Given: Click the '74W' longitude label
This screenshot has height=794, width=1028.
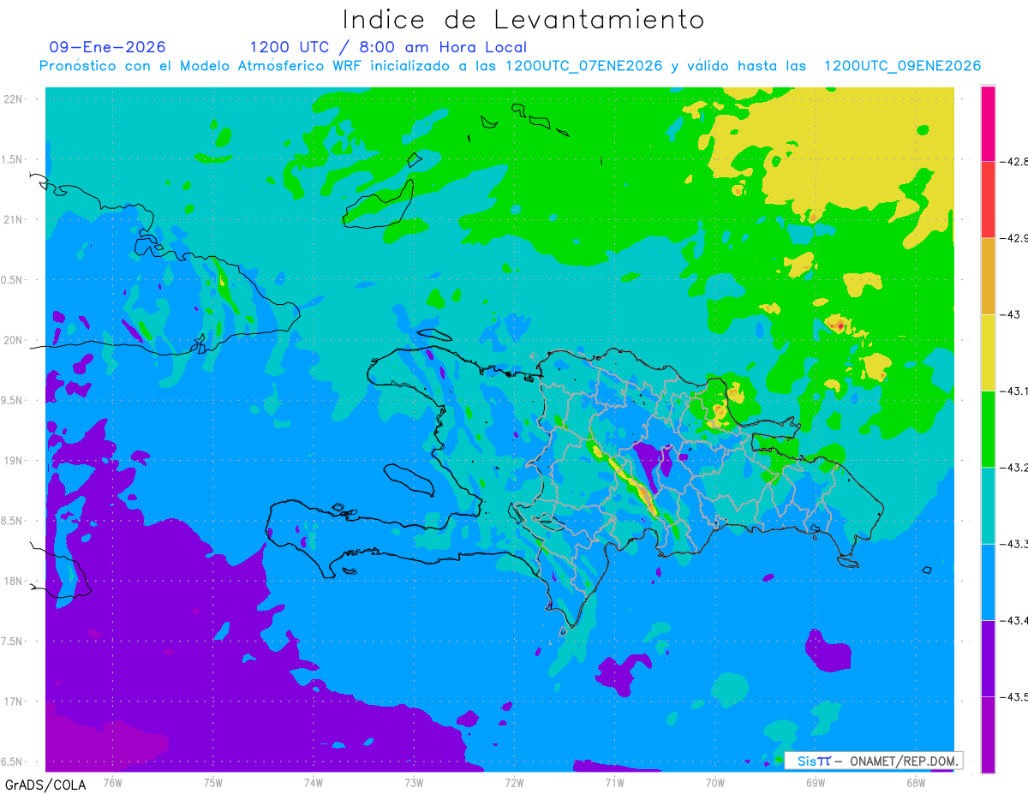Looking at the screenshot, I should tap(314, 781).
